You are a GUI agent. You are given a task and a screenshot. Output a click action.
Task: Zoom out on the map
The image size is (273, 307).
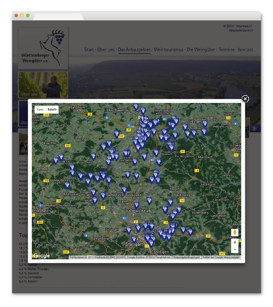click(235, 249)
